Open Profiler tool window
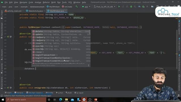The image size is (181, 102). (x=49, y=93)
